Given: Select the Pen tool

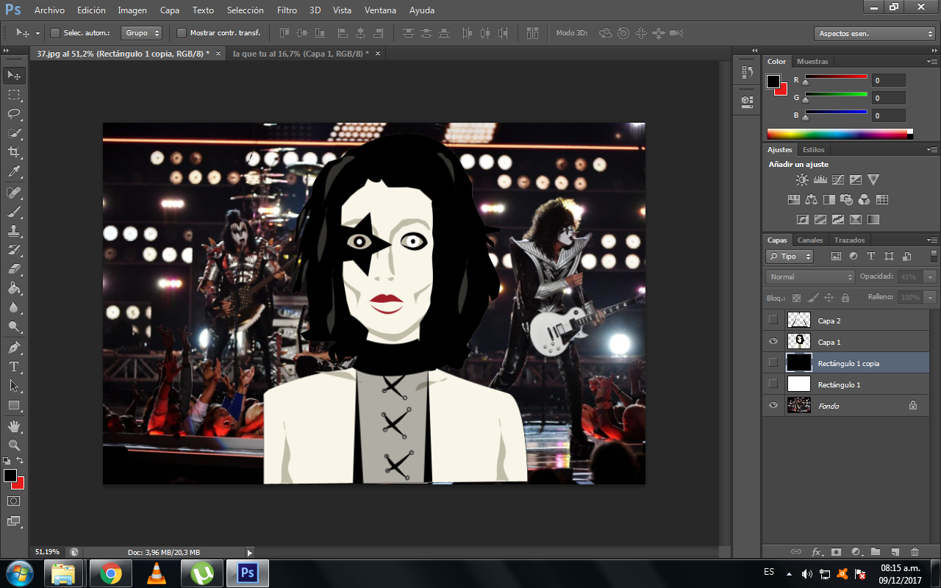Looking at the screenshot, I should click(x=14, y=348).
